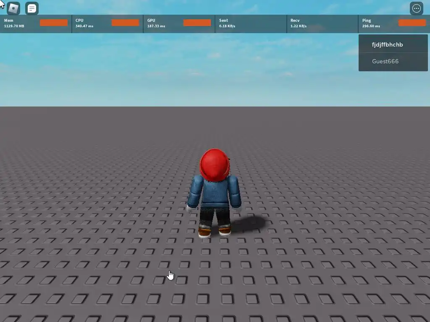The width and height of the screenshot is (430, 322).
Task: Select the GPU performance stat panel
Action: (179, 23)
